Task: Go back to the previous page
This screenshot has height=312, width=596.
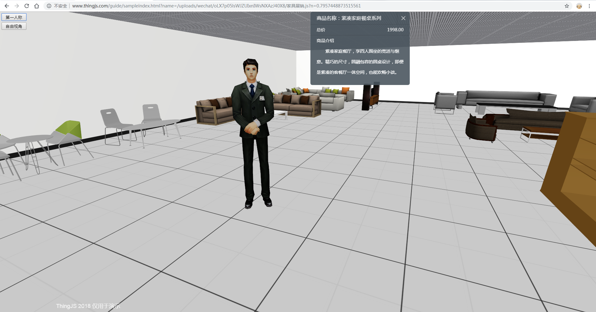Action: point(7,6)
